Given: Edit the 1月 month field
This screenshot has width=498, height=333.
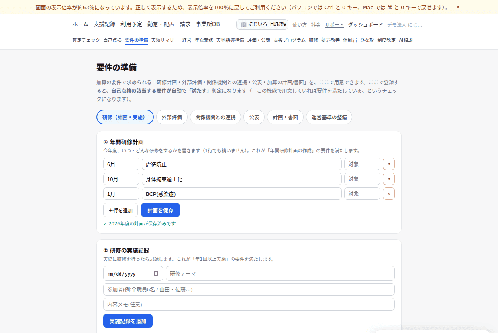Looking at the screenshot, I should tap(121, 193).
